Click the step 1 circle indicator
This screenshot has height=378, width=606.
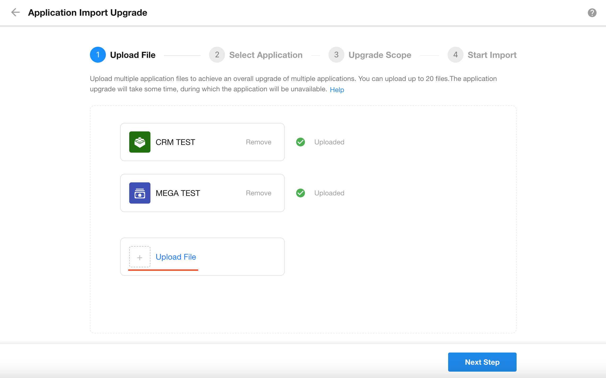[98, 55]
